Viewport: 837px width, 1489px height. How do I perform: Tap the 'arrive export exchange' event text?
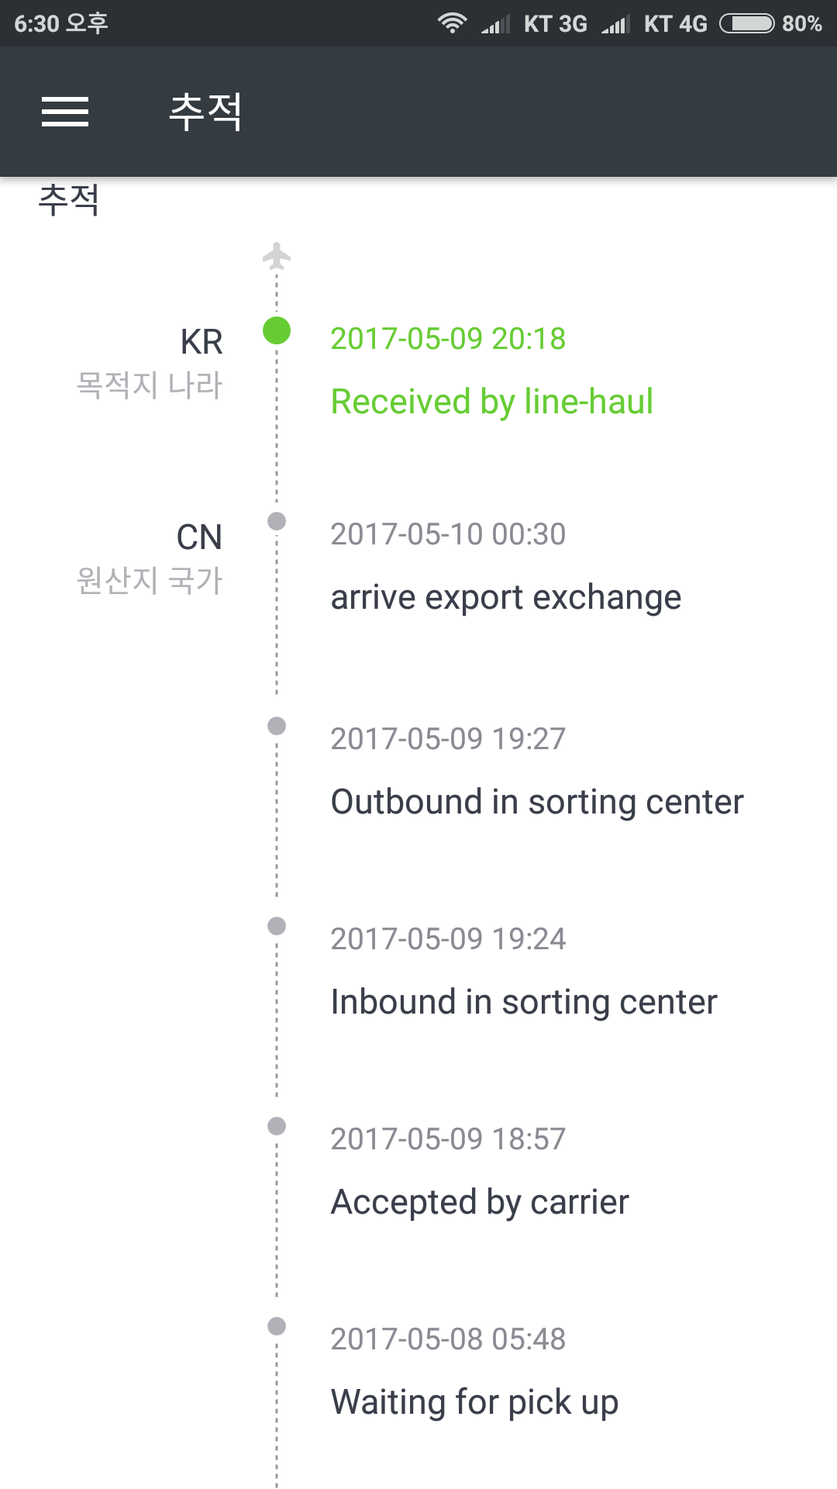[x=505, y=597]
